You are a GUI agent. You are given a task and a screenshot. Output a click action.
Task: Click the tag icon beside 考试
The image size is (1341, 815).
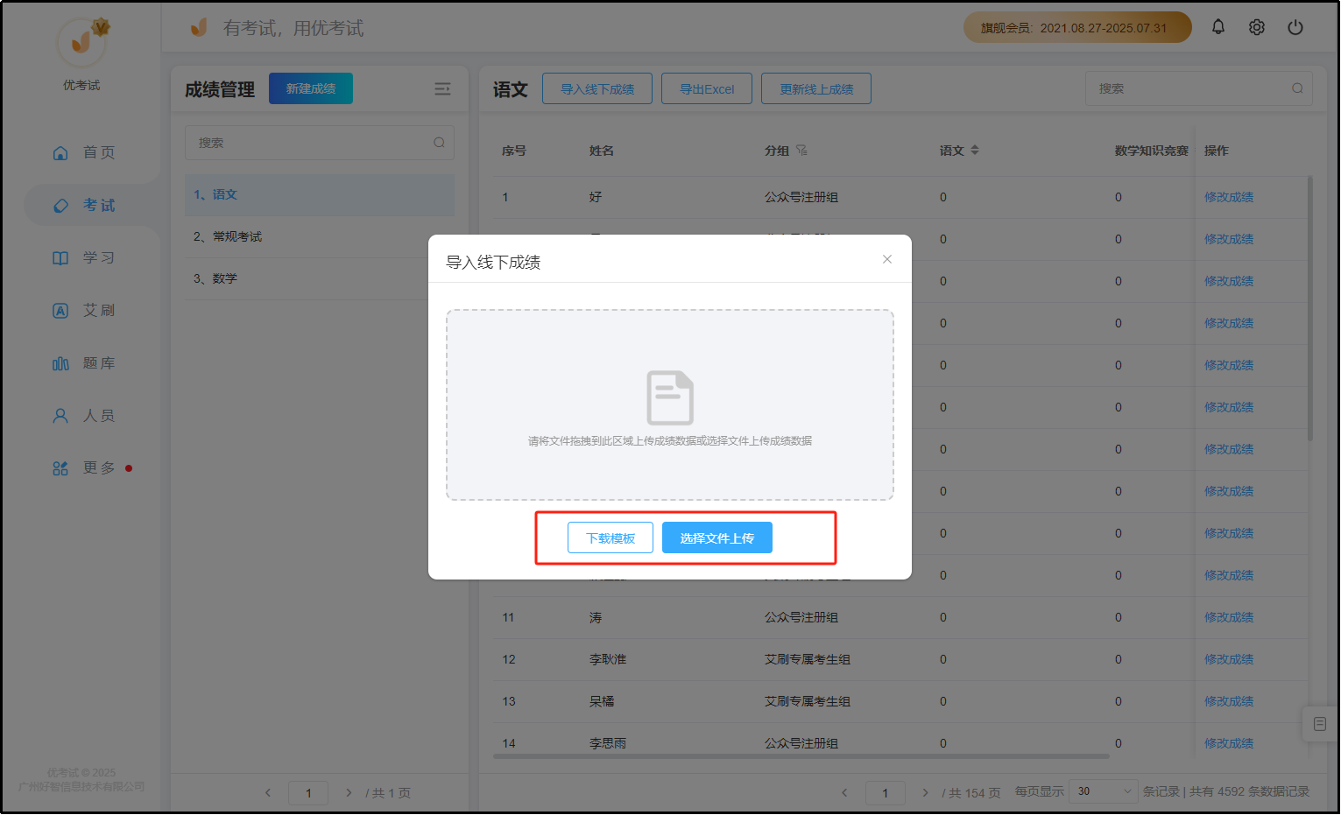(x=60, y=206)
